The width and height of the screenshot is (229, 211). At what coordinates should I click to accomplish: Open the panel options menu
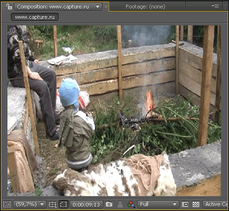[x=215, y=6]
